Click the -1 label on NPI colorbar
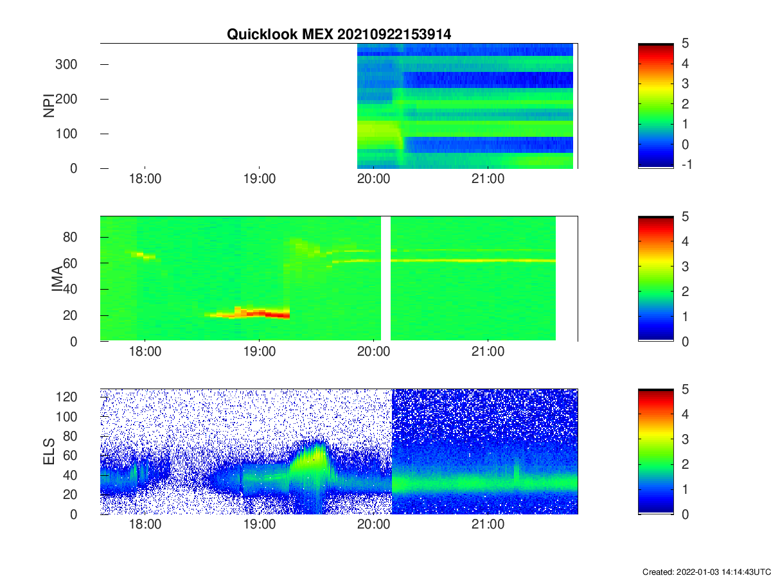The image size is (771, 578). coord(686,164)
